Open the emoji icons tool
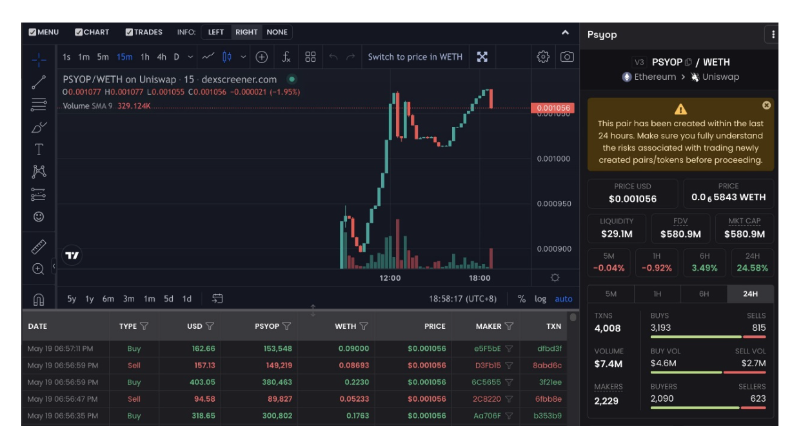 pyautogui.click(x=39, y=217)
